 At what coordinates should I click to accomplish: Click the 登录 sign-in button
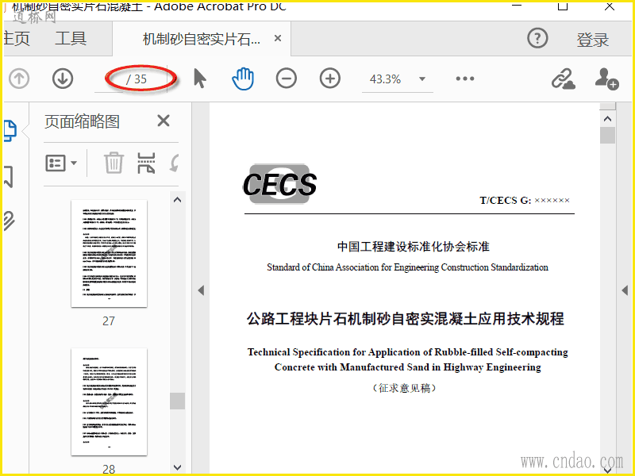(x=592, y=40)
